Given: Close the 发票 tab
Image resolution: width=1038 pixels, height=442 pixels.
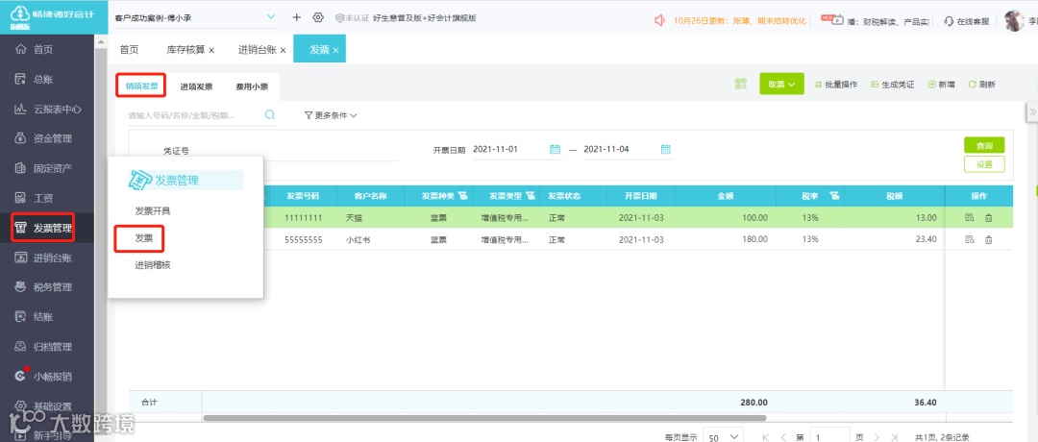Looking at the screenshot, I should (x=335, y=50).
